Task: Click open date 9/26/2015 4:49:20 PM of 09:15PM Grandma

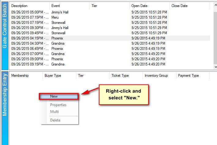Action: (x=148, y=64)
